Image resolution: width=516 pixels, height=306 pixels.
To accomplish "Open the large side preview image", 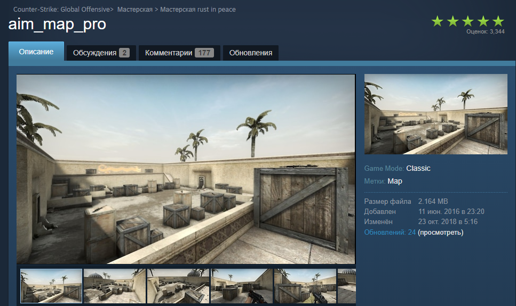I will point(436,114).
